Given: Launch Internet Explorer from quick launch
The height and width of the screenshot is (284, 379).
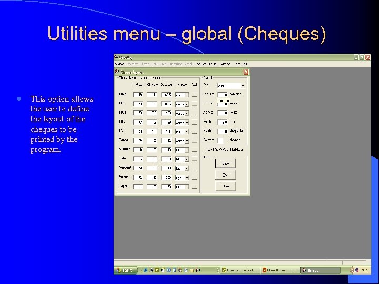Looking at the screenshot, I should pos(145,270).
